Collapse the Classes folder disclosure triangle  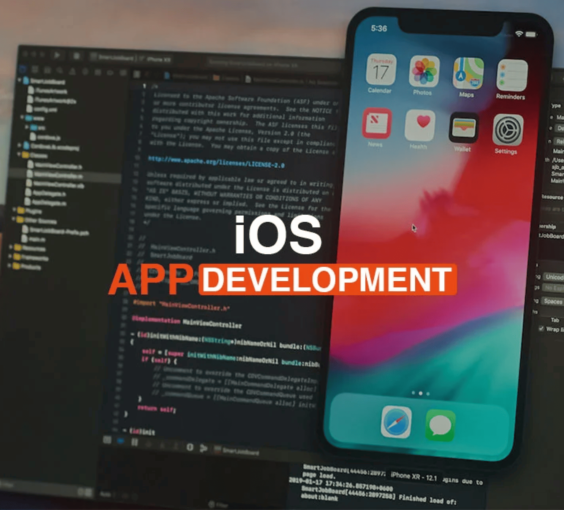point(19,154)
